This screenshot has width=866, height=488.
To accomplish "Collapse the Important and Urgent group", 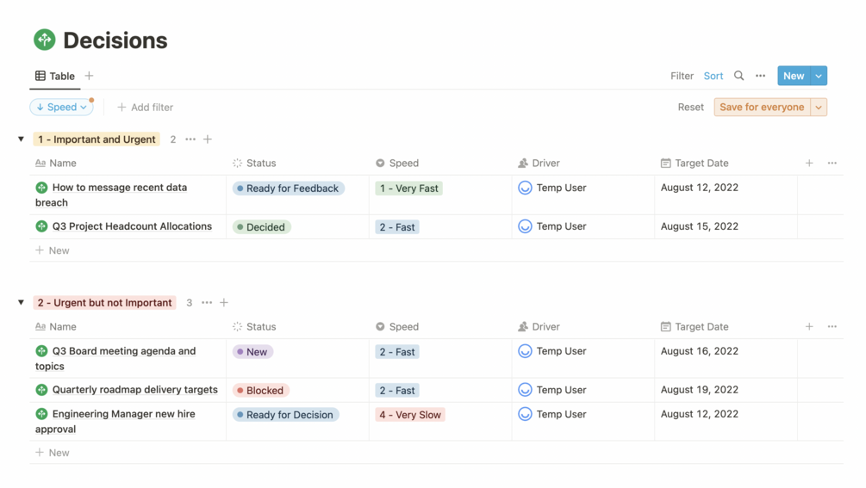I will (x=22, y=139).
